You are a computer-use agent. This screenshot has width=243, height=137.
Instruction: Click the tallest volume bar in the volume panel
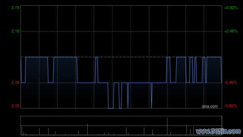coord(167,126)
